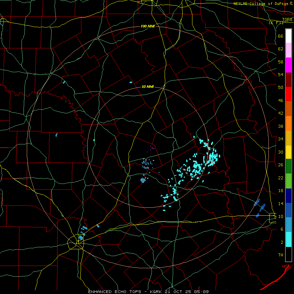The height and width of the screenshot is (294, 294).
Task: Click the 46 legend value
Action: (281, 101)
